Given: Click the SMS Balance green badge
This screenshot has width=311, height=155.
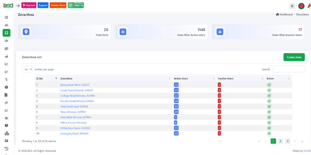Looking at the screenshot, I should point(76,5).
